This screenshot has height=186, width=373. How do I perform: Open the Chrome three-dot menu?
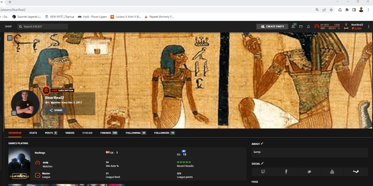click(368, 10)
